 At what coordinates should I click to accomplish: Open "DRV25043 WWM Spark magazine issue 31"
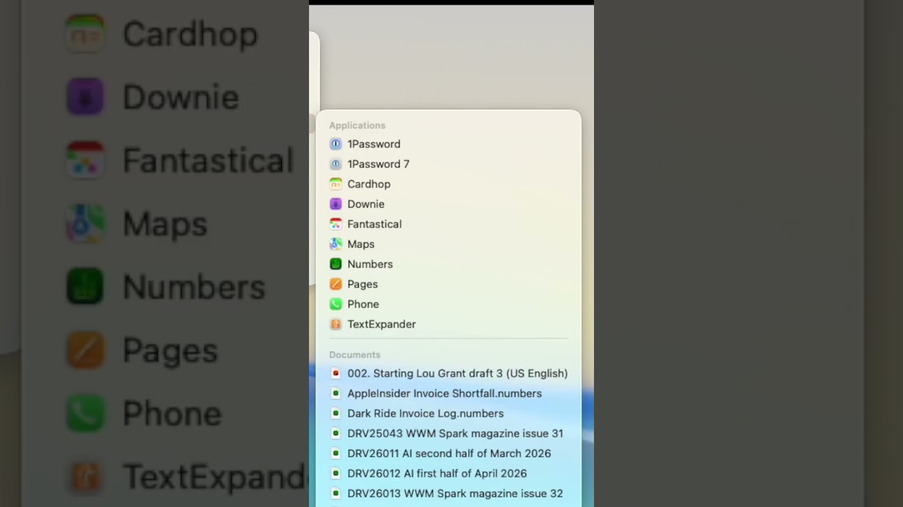pyautogui.click(x=447, y=434)
